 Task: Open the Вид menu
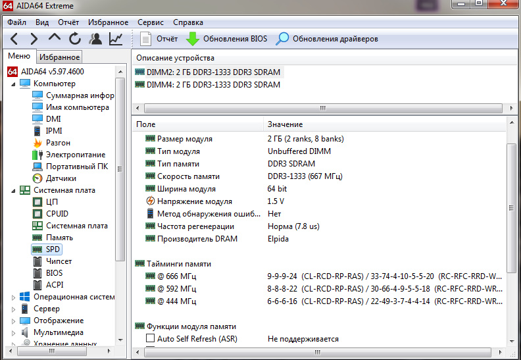pyautogui.click(x=42, y=22)
